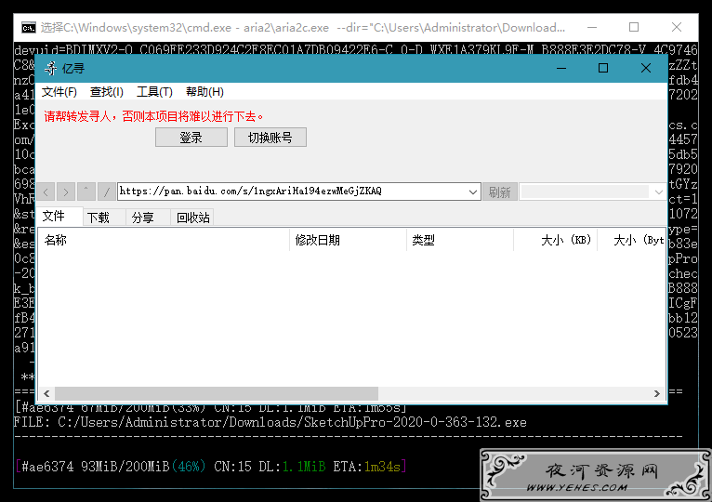Click the horizontal scrollbar right arrow

656,393
